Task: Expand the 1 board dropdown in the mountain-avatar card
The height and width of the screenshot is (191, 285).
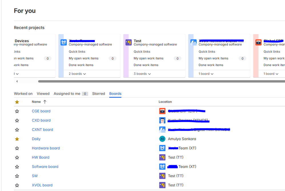Action: [206, 74]
